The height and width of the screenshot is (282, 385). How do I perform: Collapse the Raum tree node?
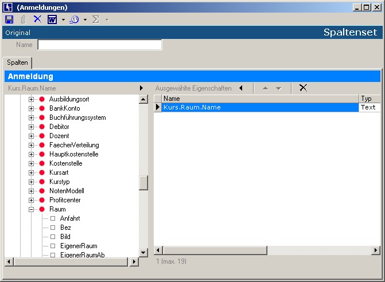32,209
